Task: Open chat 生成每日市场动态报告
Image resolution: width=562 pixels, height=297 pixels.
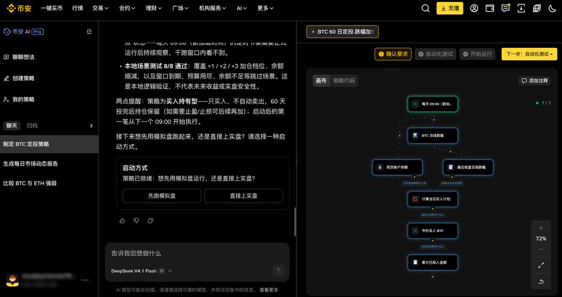Action: click(x=49, y=164)
